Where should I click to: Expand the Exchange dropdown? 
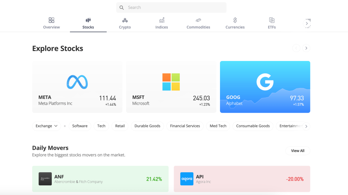(x=46, y=126)
